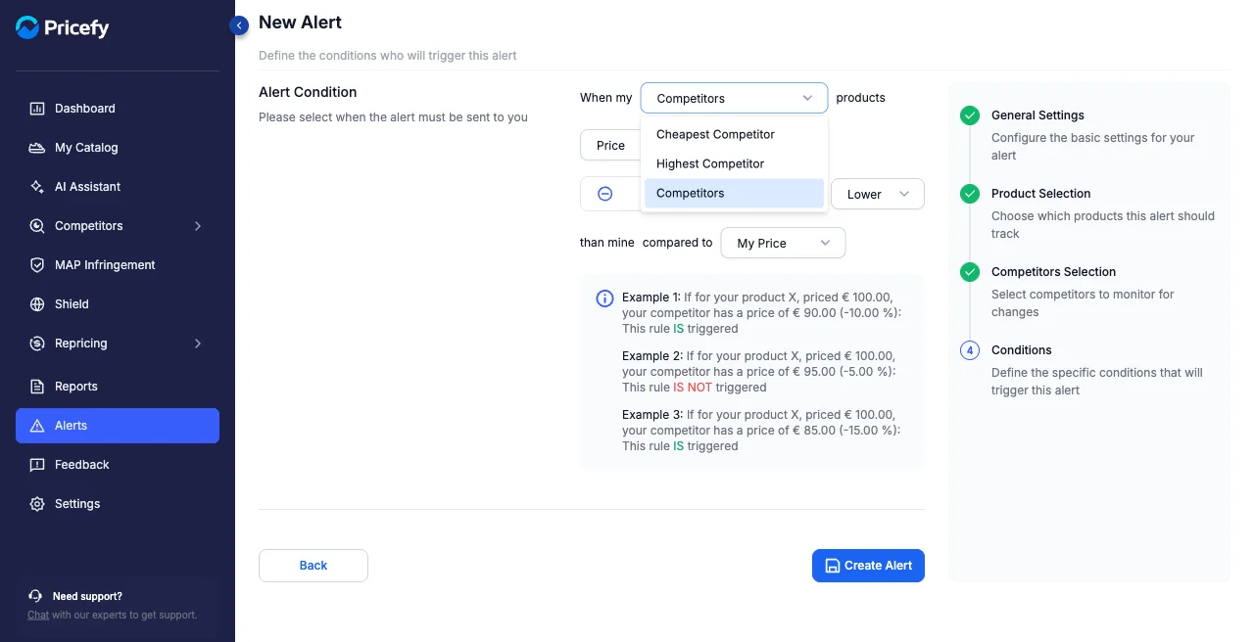This screenshot has width=1254, height=642.
Task: Click the info icon beside Example 1
Action: click(x=604, y=298)
